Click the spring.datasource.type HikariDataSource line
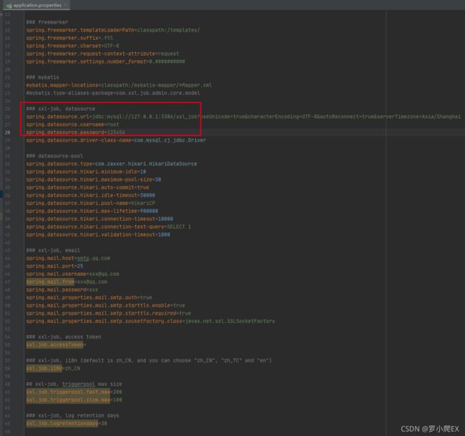 111,164
